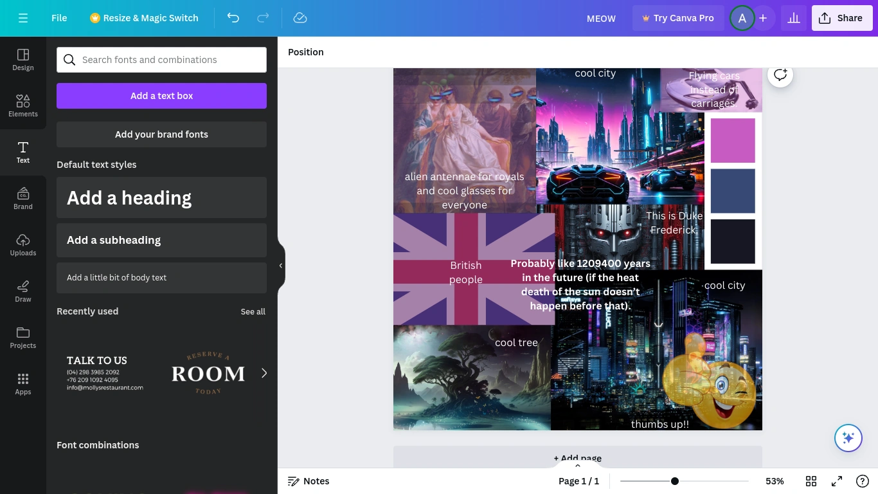This screenshot has width=878, height=494.
Task: Open the comment tool on the canvas
Action: [780, 74]
